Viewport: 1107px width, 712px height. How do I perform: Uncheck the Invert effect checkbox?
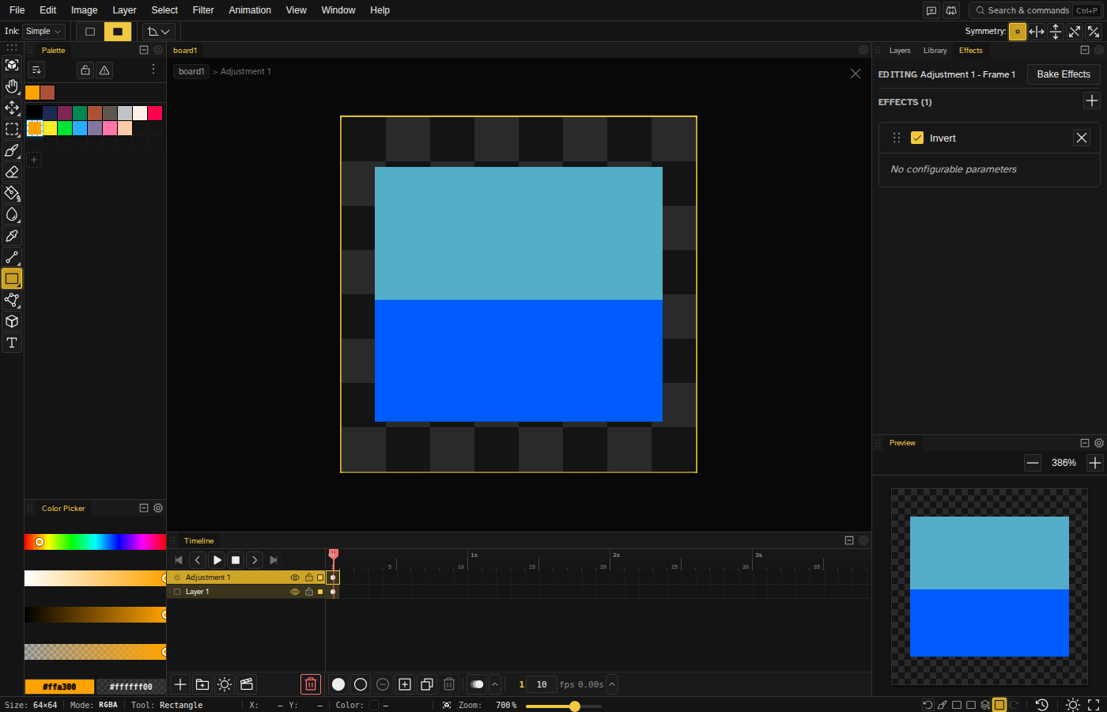click(x=917, y=138)
